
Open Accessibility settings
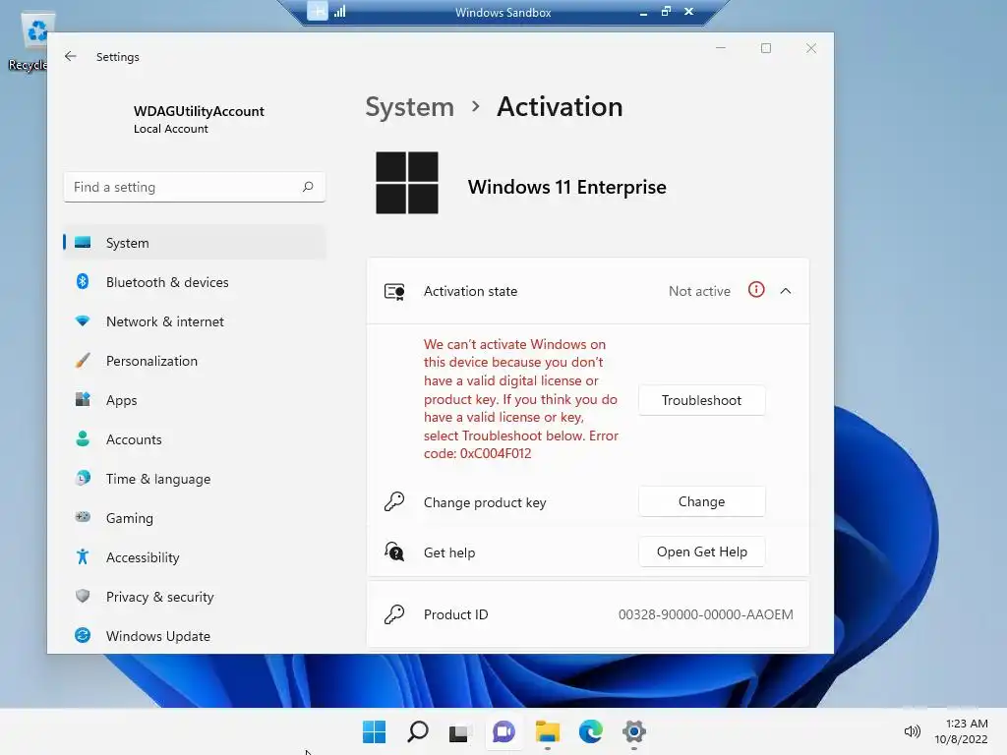click(x=195, y=557)
